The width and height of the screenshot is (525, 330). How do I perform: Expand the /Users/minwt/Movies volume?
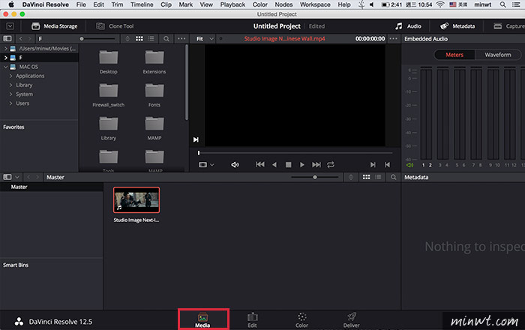(x=6, y=49)
